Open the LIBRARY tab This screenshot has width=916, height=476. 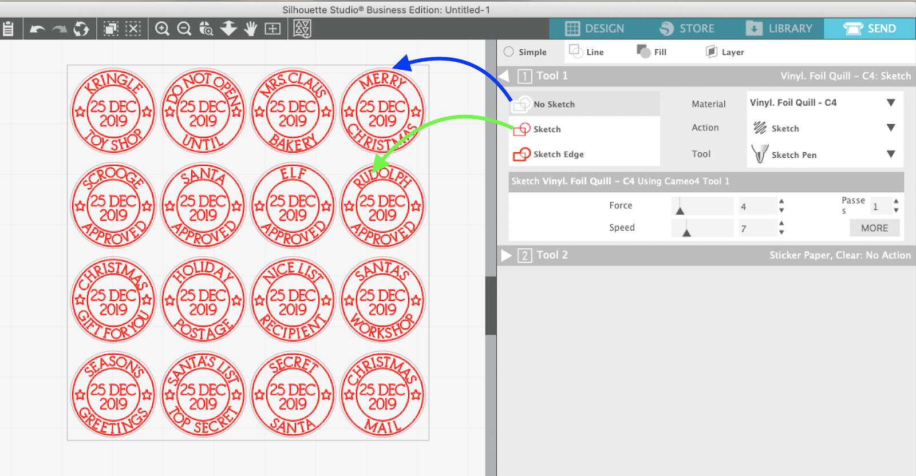[x=779, y=29]
